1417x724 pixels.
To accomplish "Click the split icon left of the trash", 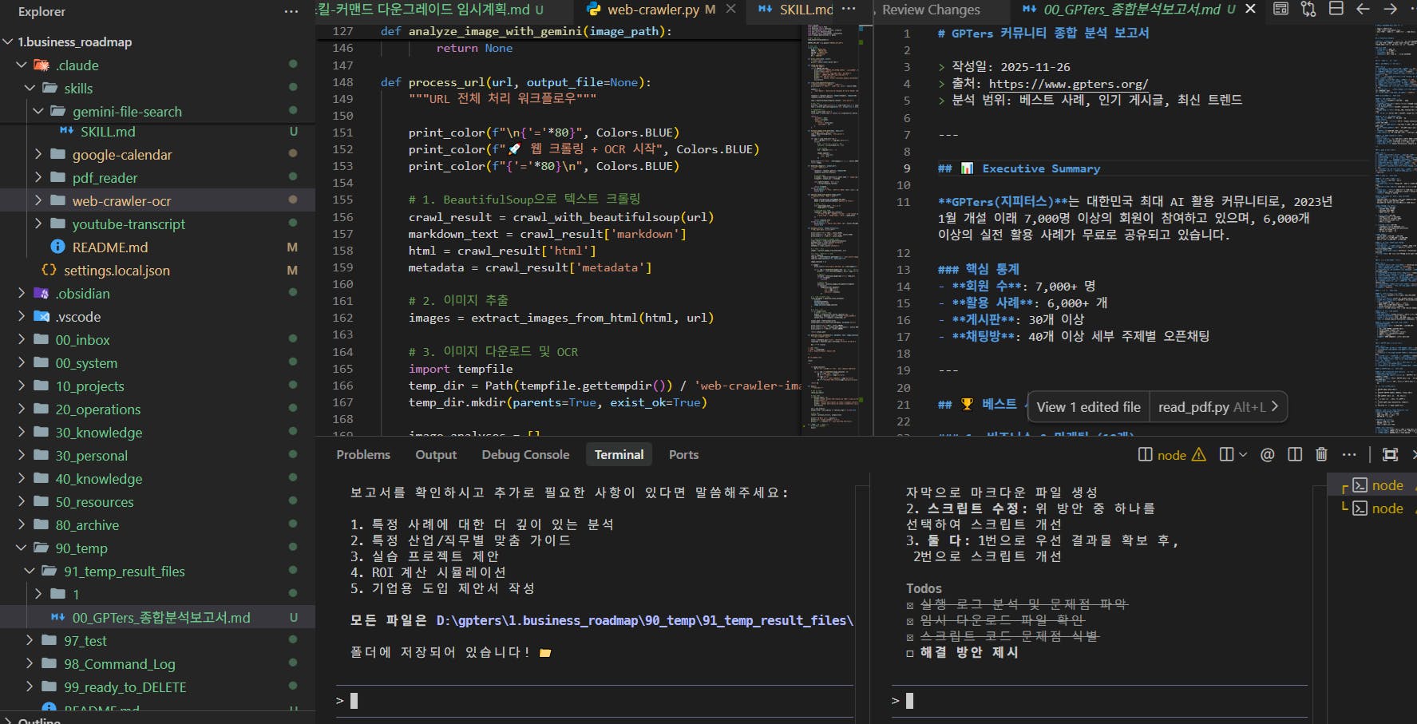I will 1295,455.
